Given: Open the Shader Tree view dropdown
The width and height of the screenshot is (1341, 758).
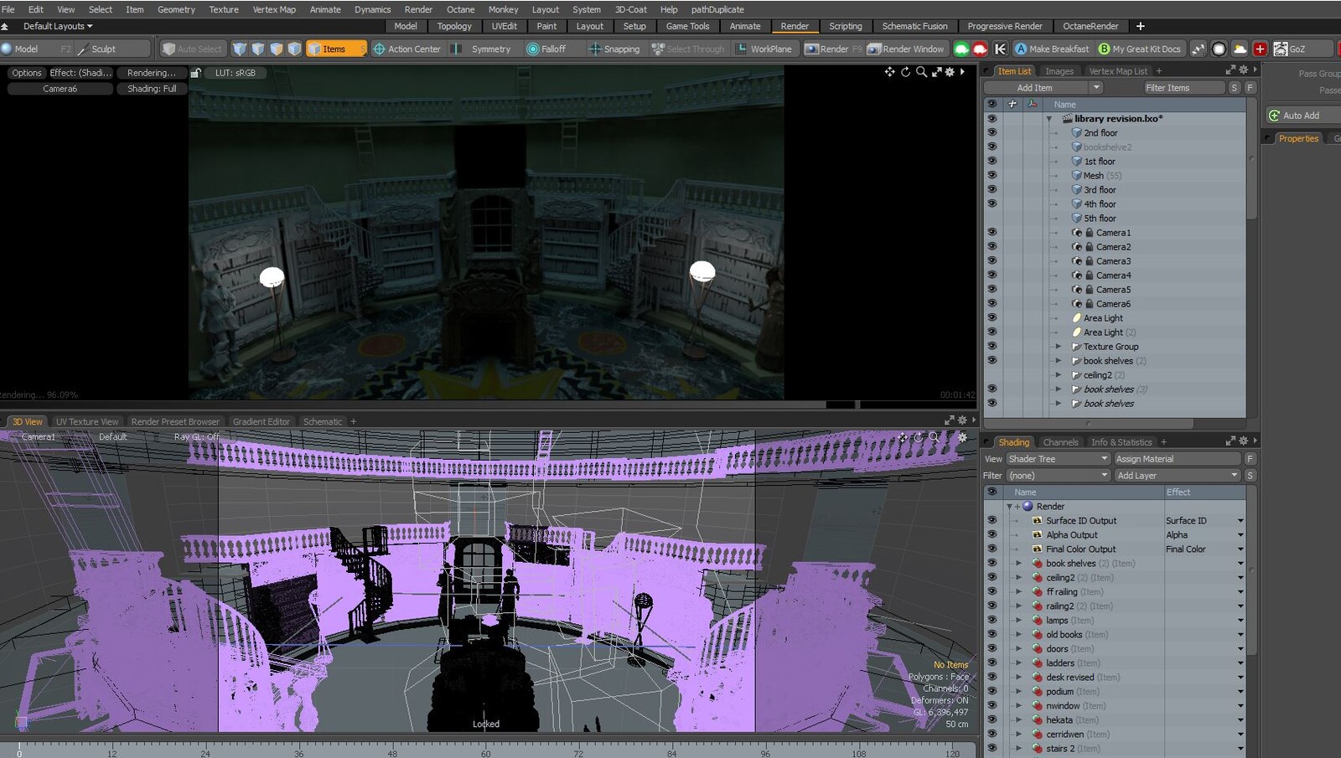Looking at the screenshot, I should point(1058,459).
